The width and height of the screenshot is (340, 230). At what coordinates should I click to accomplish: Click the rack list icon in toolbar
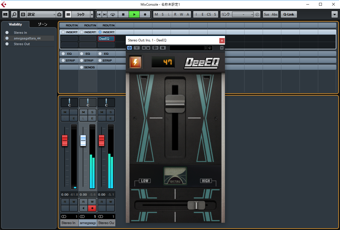68,14
